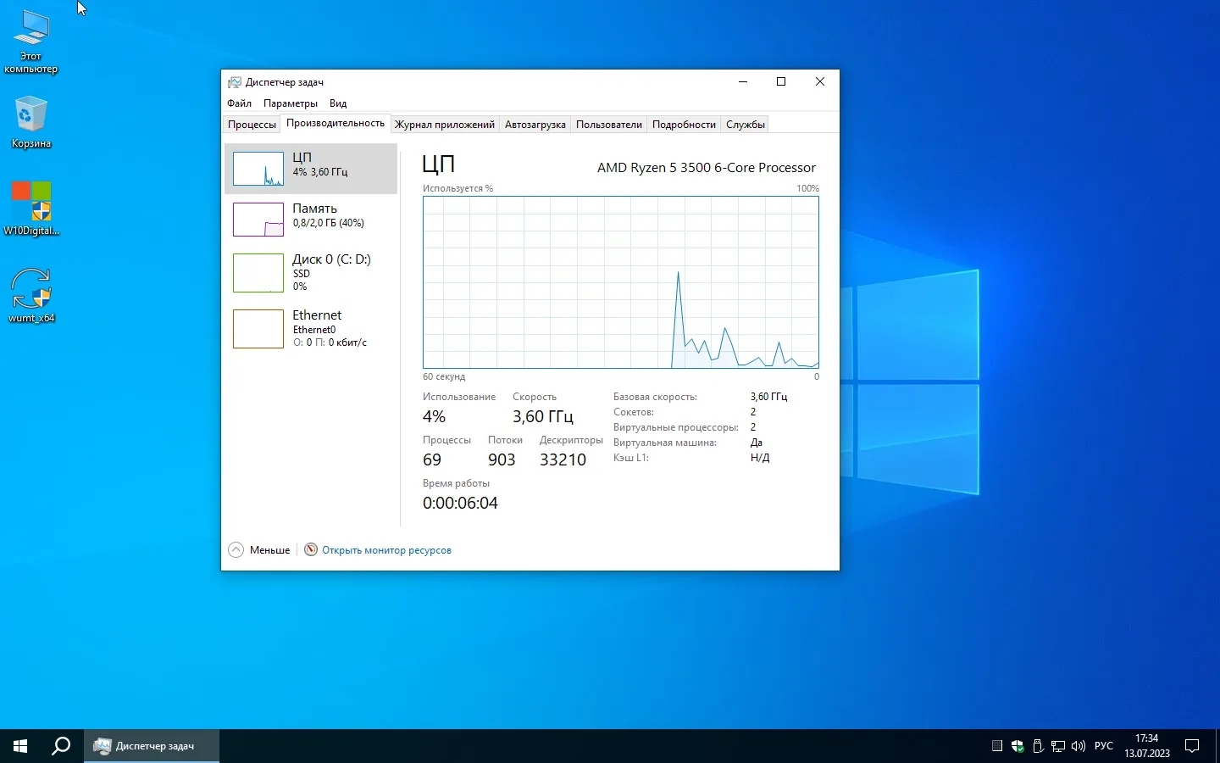Click the Базовая скорость label
This screenshot has width=1220, height=763.
655,397
